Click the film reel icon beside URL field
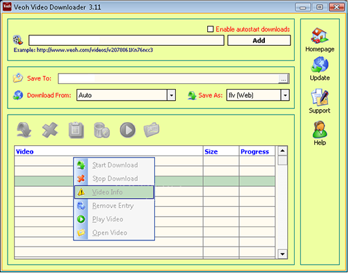 [x=18, y=40]
